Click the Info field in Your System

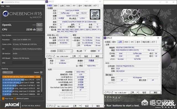[x=27, y=63]
